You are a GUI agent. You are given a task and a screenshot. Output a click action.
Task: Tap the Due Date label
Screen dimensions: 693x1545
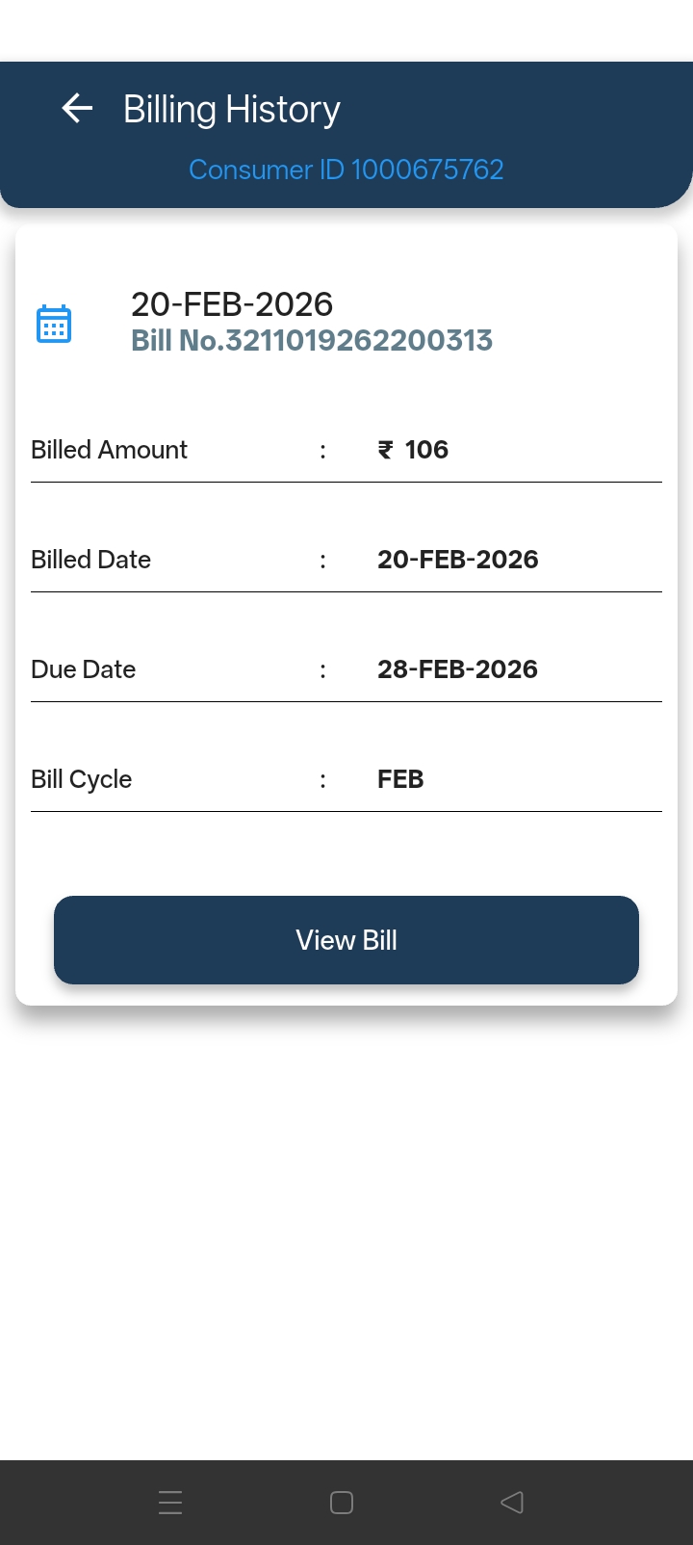[83, 669]
